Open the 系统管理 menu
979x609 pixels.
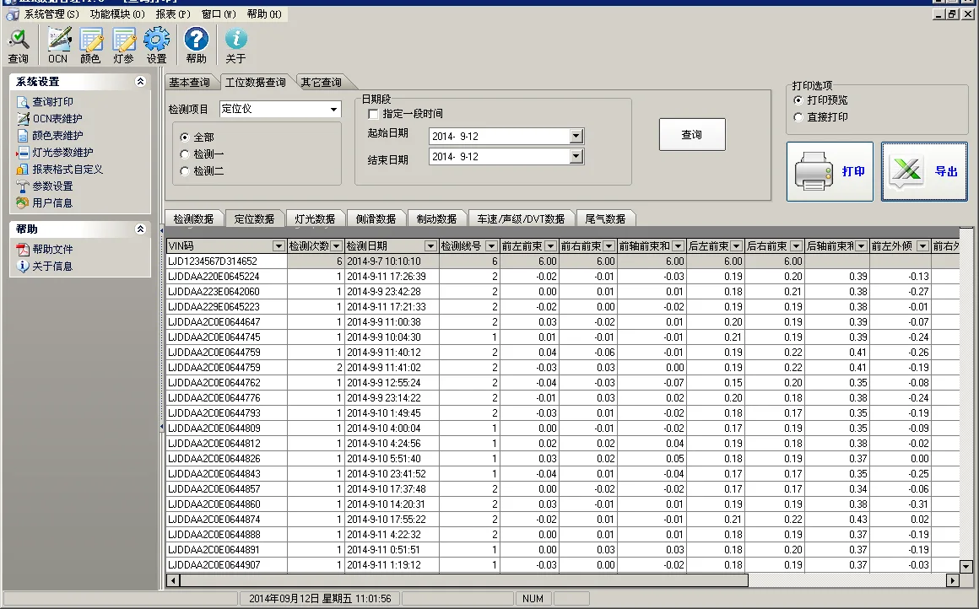51,13
